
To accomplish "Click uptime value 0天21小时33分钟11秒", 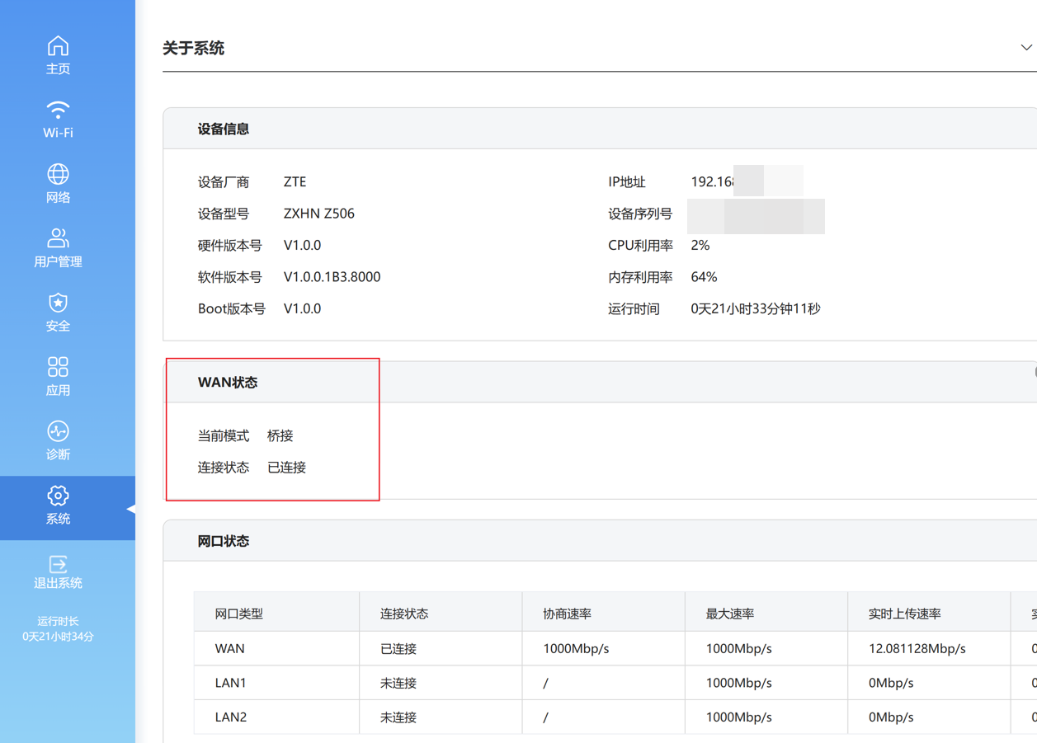I will (756, 309).
